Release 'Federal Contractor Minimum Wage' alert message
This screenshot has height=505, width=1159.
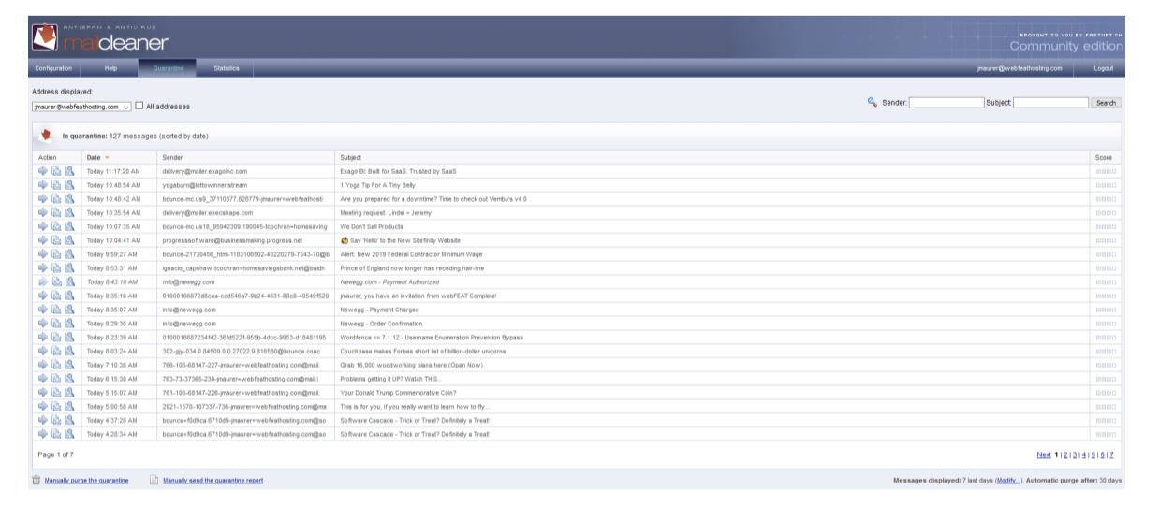tap(42, 253)
